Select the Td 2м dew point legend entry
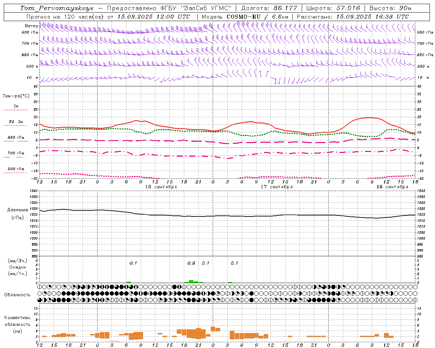 (16, 122)
